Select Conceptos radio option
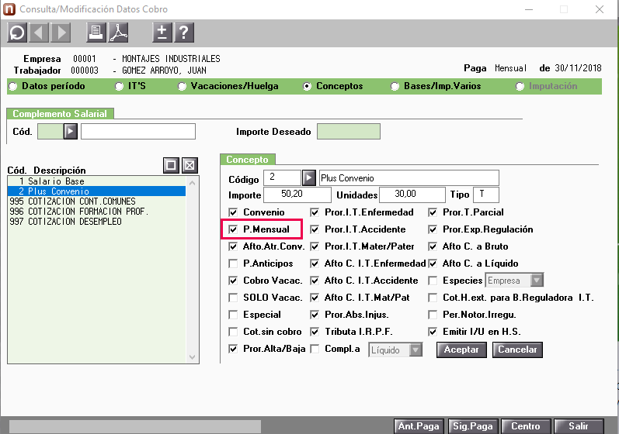Screen dimensions: 619x434 [x=307, y=86]
